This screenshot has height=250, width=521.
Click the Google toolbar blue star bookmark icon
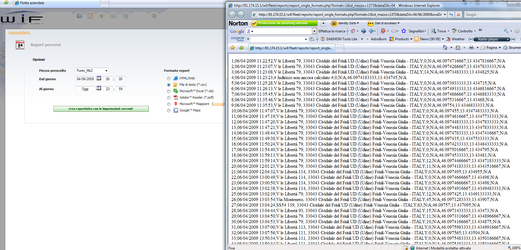(x=404, y=31)
